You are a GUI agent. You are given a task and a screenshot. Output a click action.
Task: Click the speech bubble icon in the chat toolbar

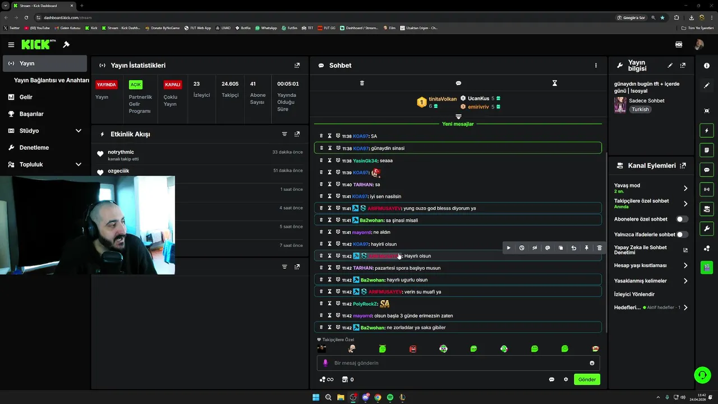458,83
